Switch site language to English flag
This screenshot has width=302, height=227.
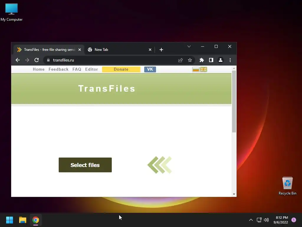[x=203, y=69]
